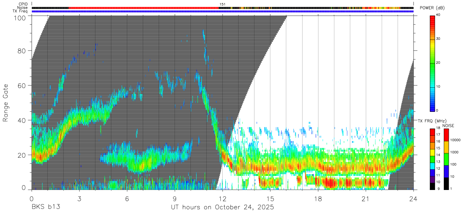Click the '100' tick on the Range Gate axis

20,17
